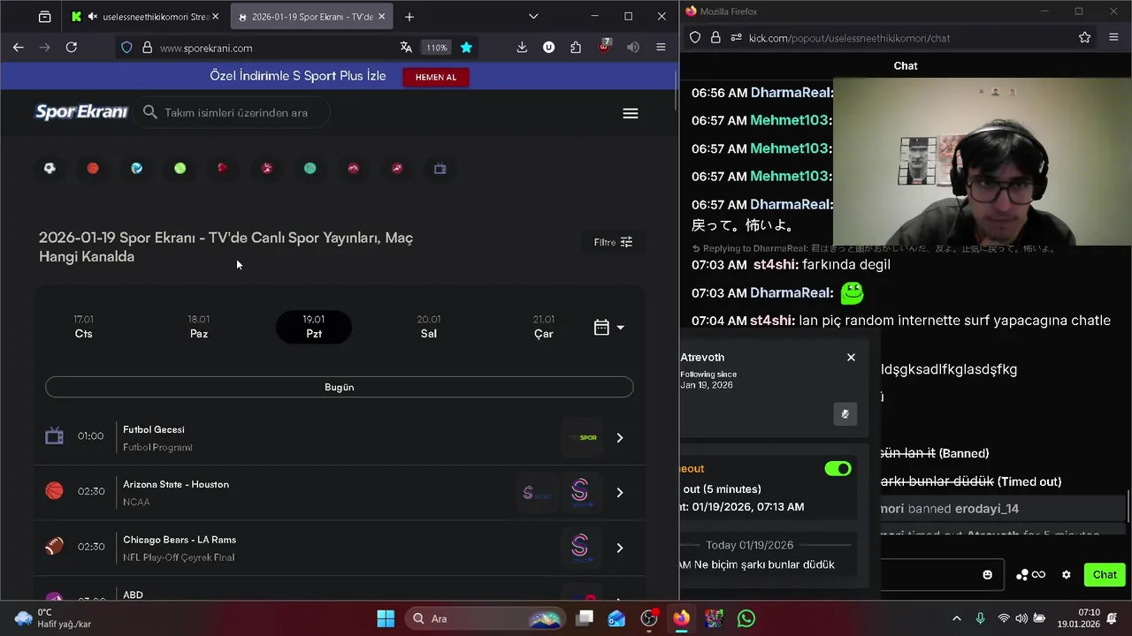Filter by basketball using the orange ball icon
1132x636 pixels.
click(93, 168)
